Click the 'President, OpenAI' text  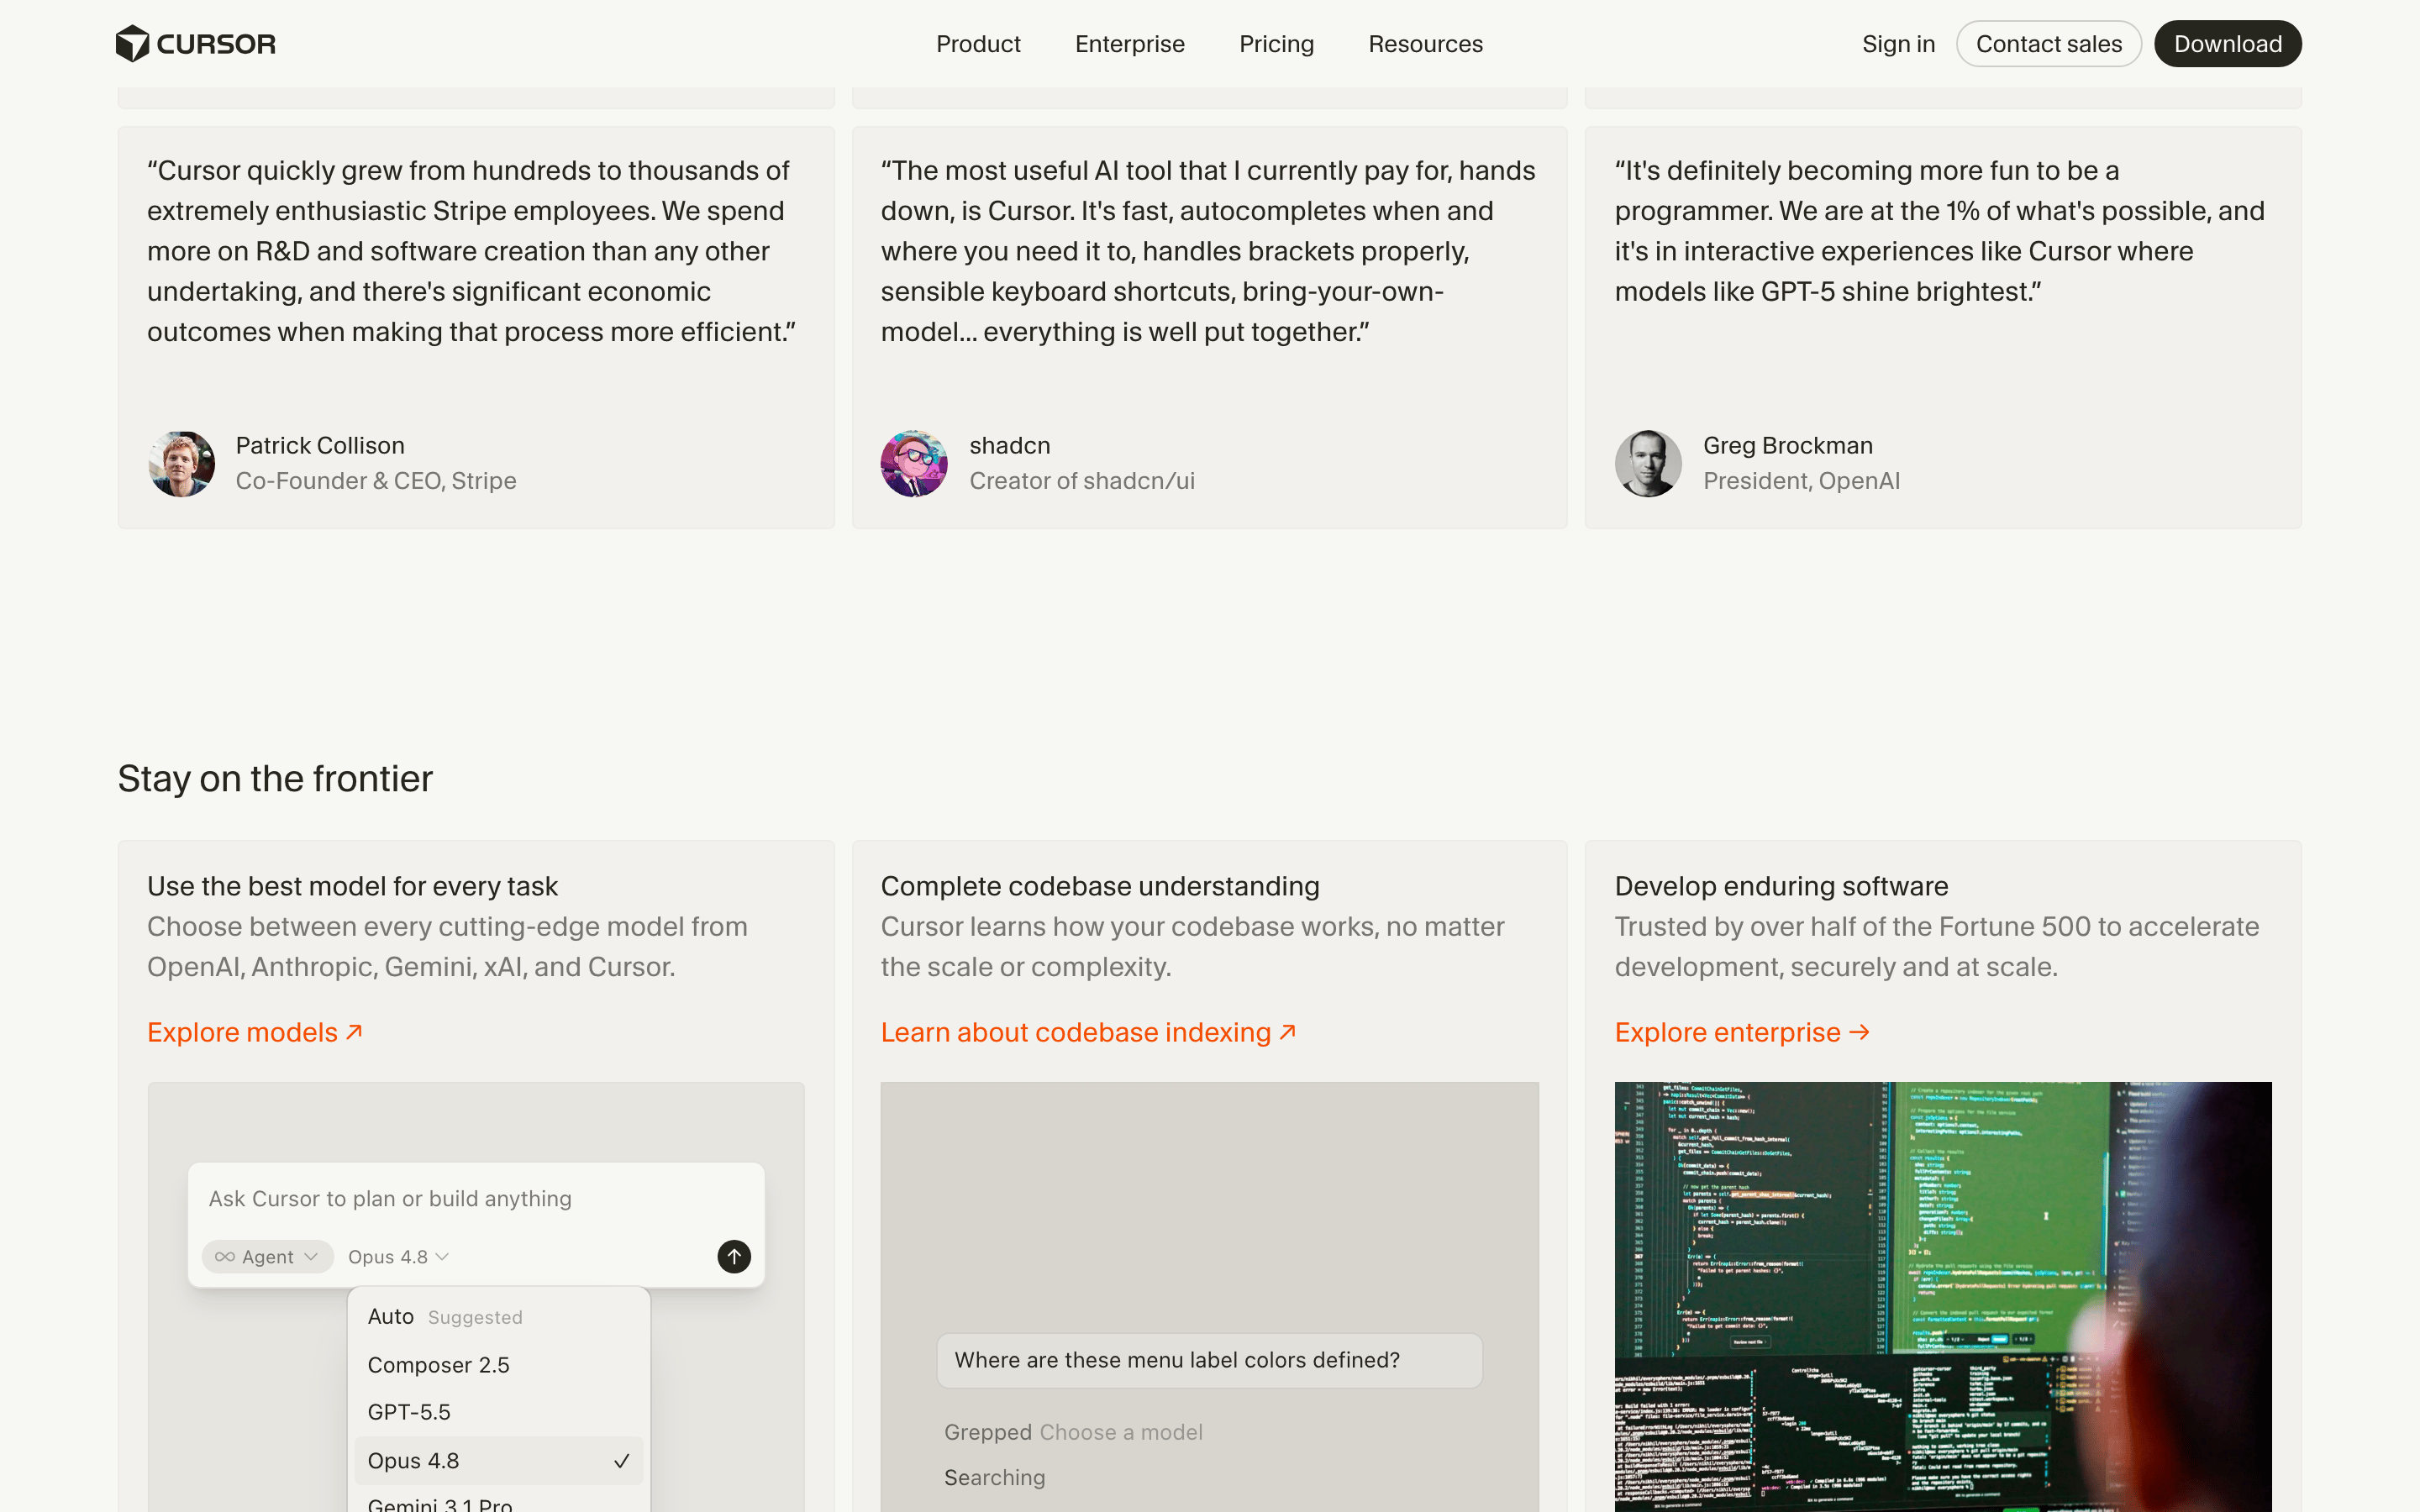pyautogui.click(x=1801, y=481)
